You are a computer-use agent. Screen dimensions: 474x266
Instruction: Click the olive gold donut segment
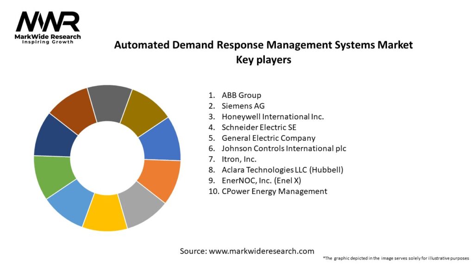(143, 113)
